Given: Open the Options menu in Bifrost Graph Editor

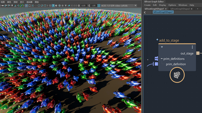Looking at the screenshot, I should (172, 5).
